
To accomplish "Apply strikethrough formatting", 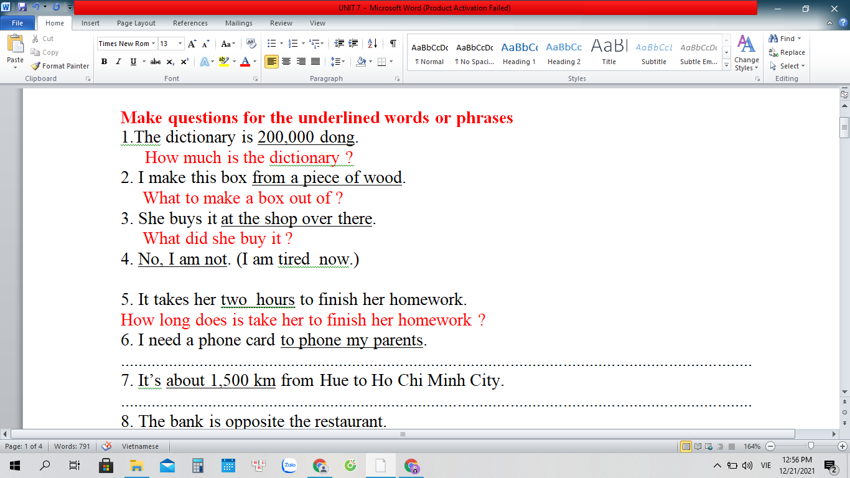I will [x=156, y=62].
